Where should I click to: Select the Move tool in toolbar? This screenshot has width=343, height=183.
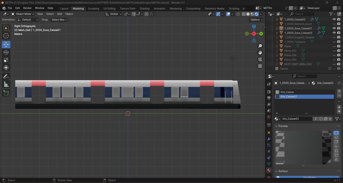click(x=6, y=44)
